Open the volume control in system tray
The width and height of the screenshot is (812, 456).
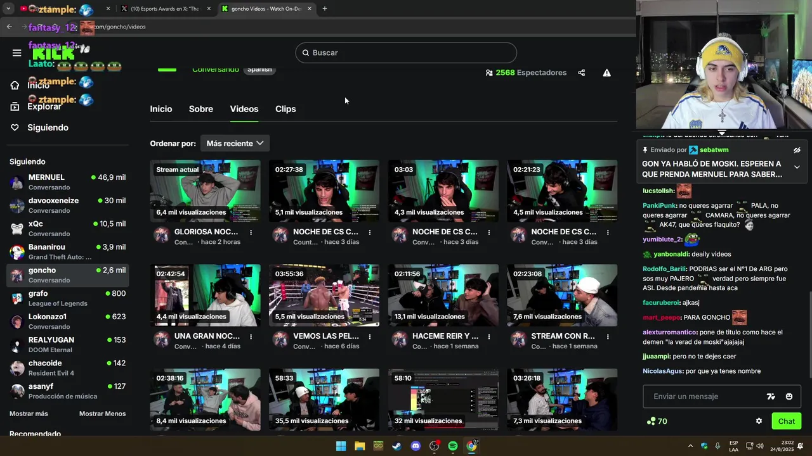[759, 446]
